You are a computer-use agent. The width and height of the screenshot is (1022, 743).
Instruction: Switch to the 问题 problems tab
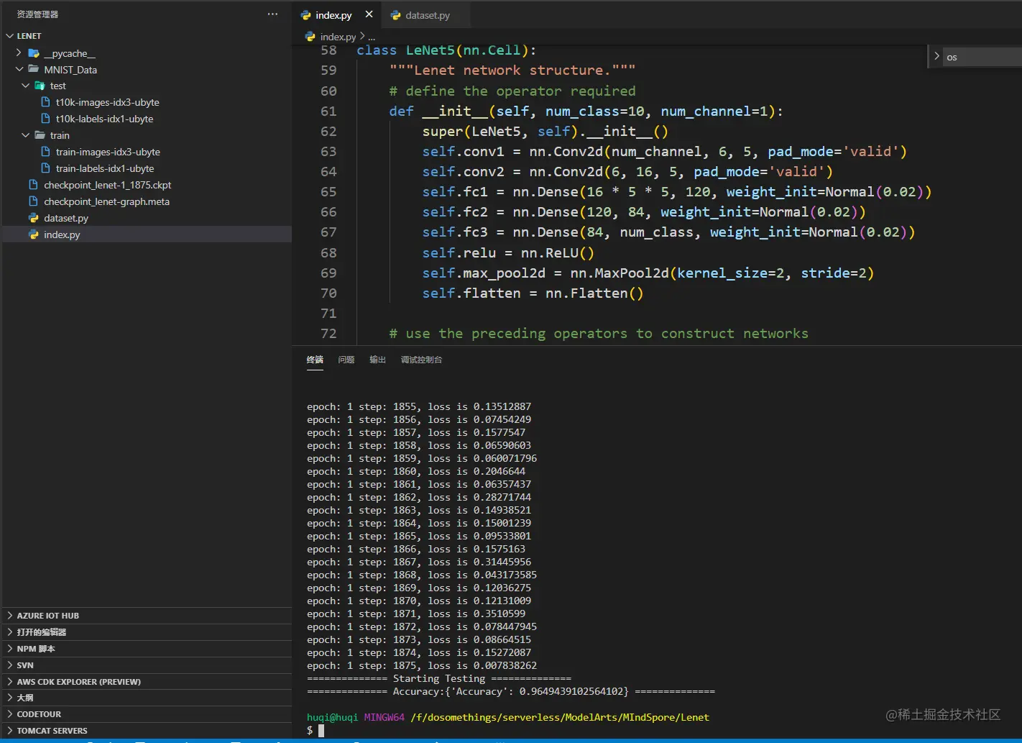pos(346,360)
